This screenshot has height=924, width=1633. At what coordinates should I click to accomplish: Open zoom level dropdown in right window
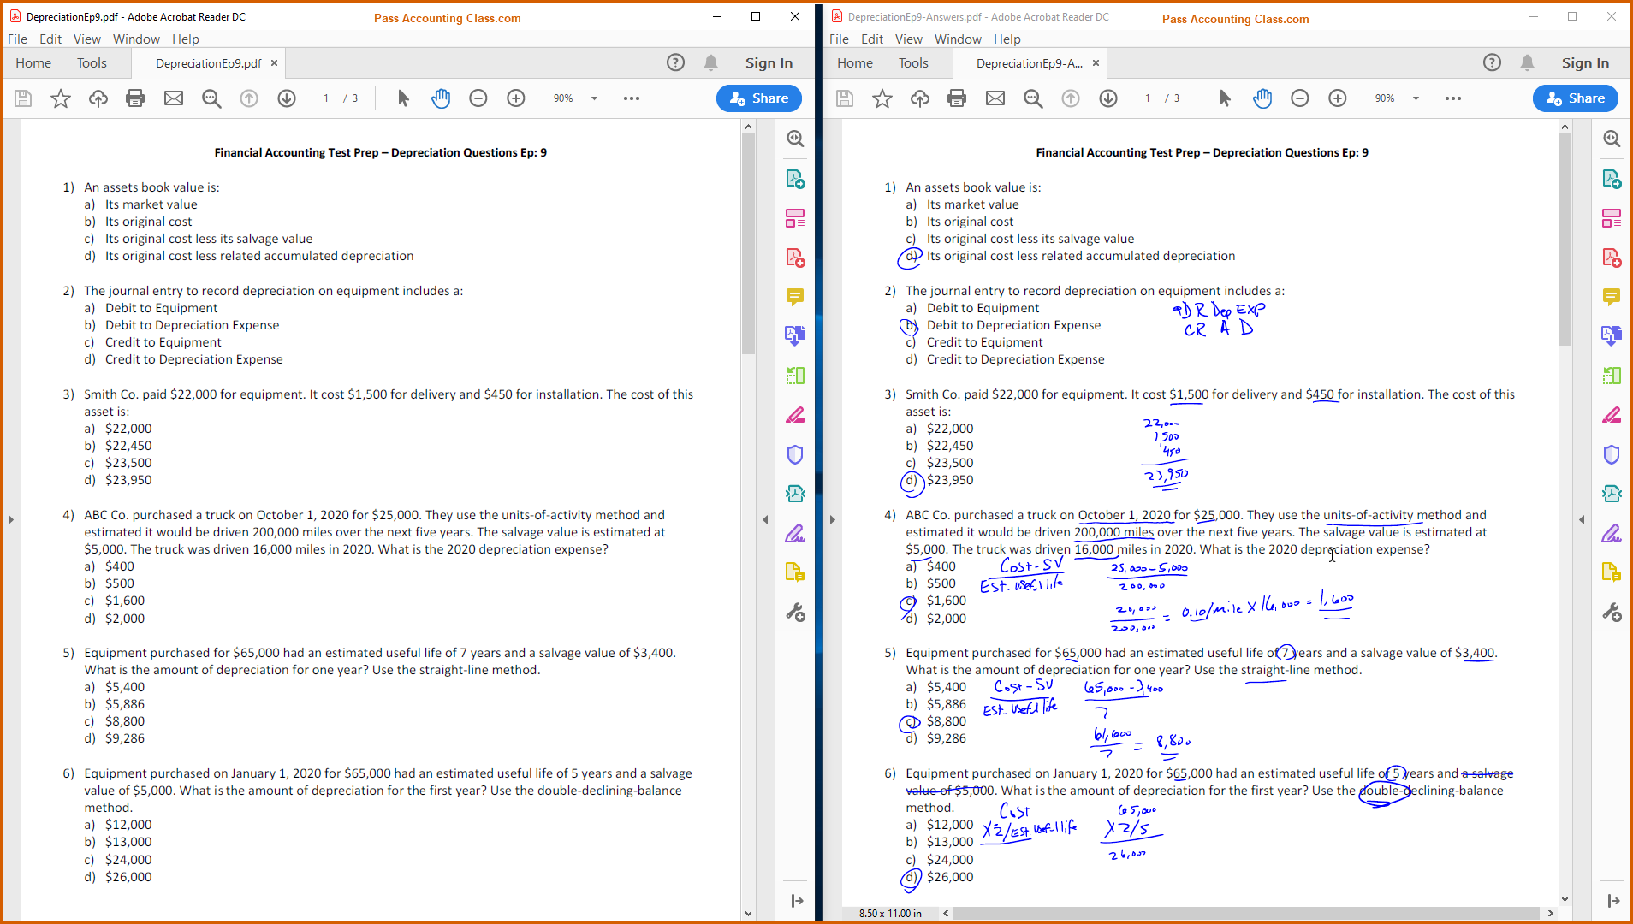(1416, 98)
